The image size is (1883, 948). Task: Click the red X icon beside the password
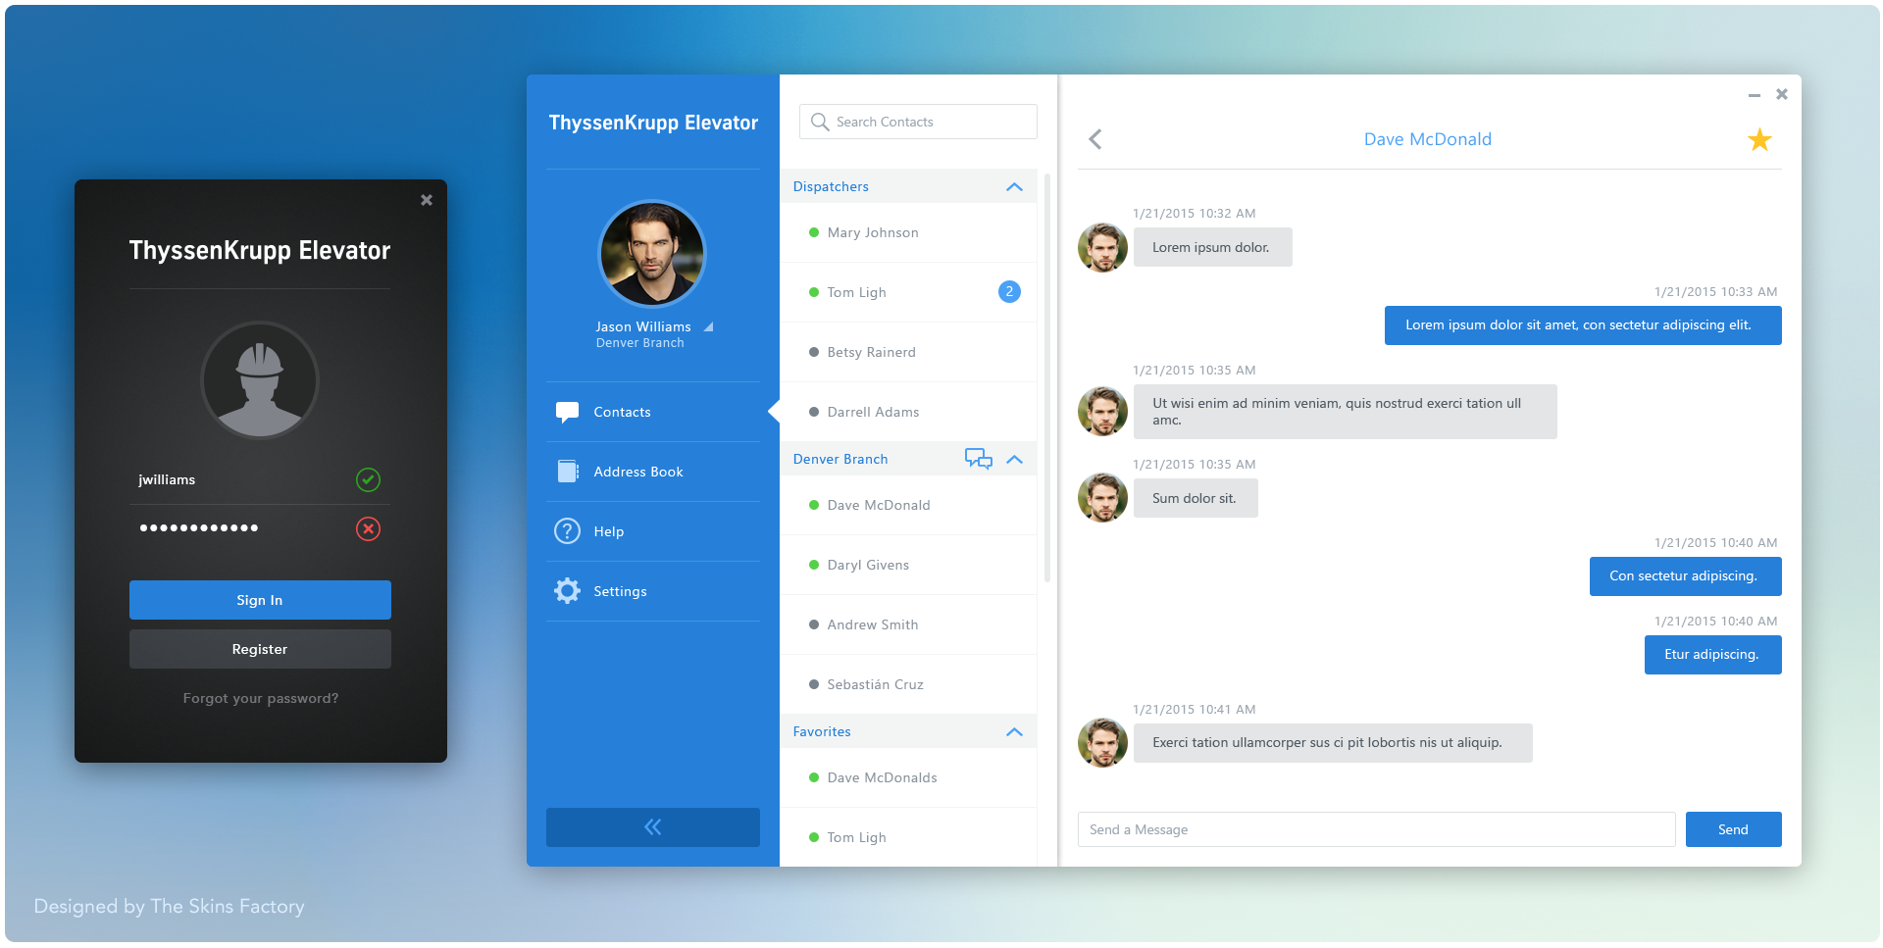pos(368,529)
